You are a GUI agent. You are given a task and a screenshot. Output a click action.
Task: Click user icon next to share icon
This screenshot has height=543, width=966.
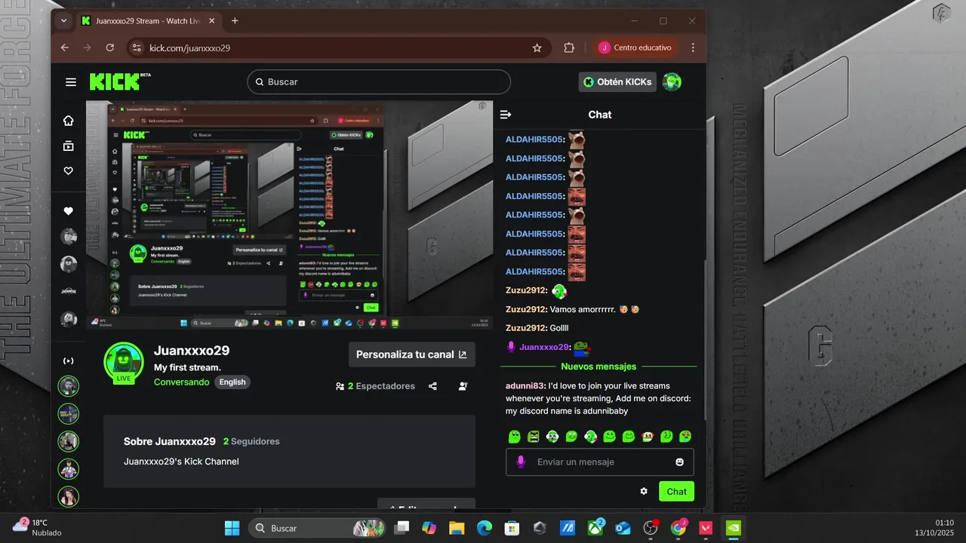point(463,386)
